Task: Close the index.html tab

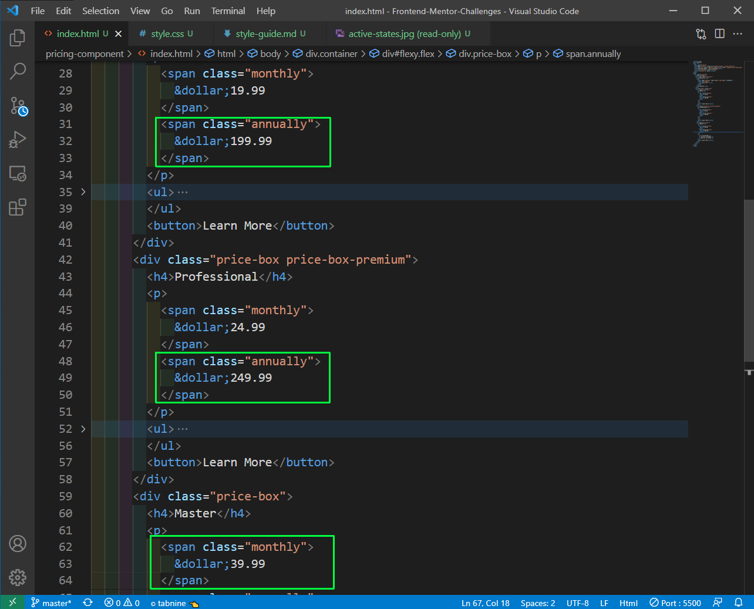Action: click(118, 34)
